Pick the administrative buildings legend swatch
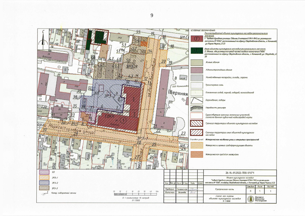305x216 pixels. pyautogui.click(x=196, y=70)
